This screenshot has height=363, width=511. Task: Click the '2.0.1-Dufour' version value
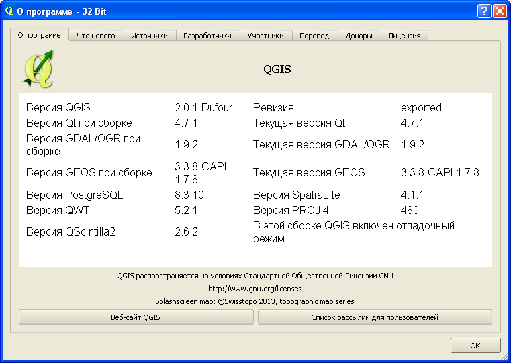[203, 107]
